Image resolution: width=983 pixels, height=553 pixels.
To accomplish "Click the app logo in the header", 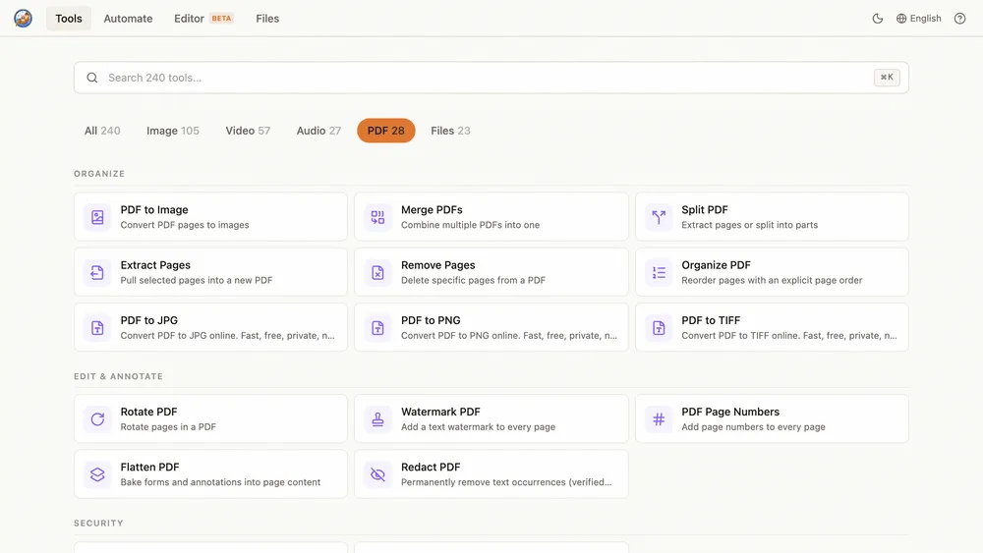I will (x=24, y=18).
